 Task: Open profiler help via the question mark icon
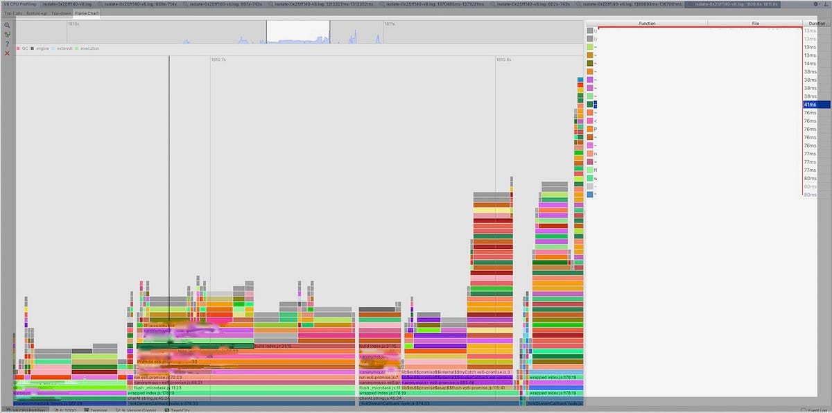7,43
